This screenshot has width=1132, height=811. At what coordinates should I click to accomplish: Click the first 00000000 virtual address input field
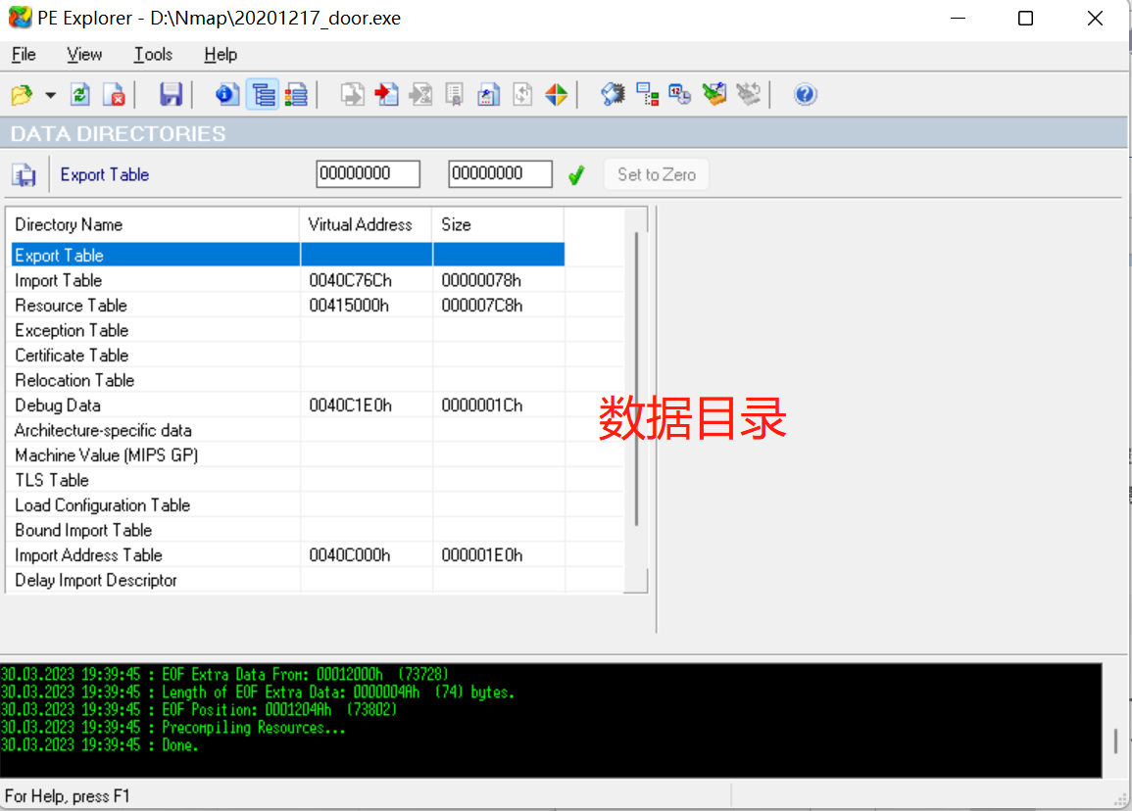368,174
